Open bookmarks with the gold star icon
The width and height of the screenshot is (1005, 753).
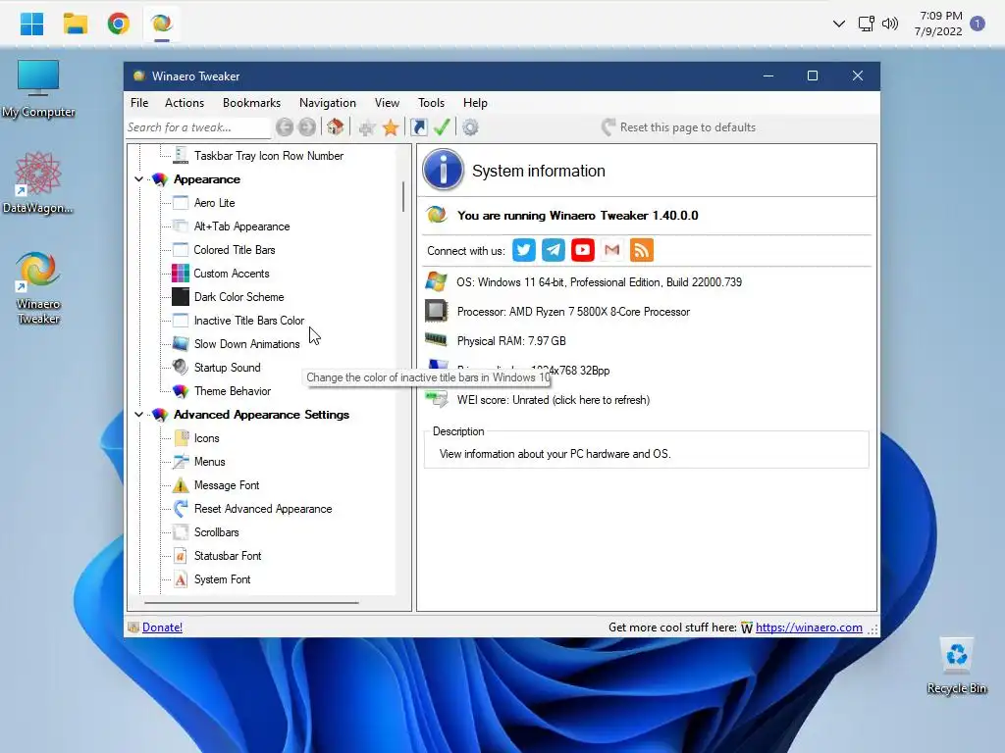[391, 127]
